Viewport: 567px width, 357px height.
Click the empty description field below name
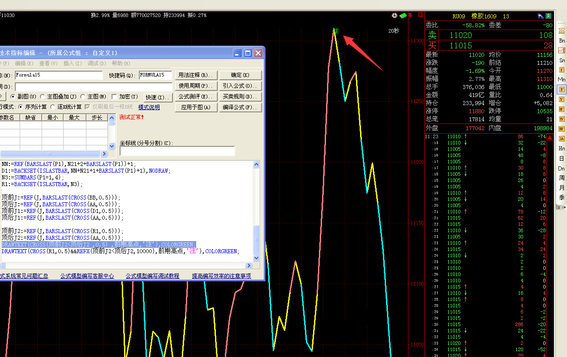[94, 86]
